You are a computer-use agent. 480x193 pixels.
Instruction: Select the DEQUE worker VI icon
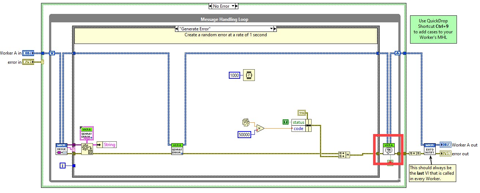61,149
